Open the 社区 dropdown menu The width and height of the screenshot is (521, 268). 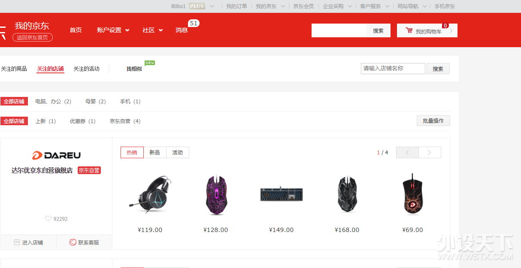[x=153, y=30]
